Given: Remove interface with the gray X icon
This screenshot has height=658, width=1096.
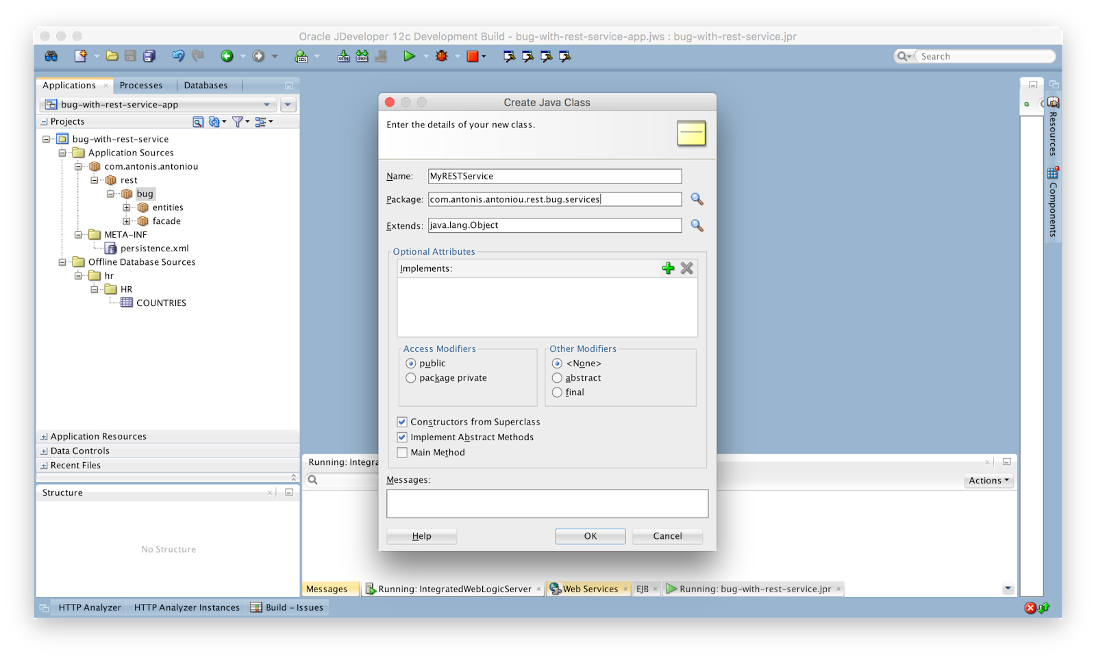Looking at the screenshot, I should [x=686, y=268].
